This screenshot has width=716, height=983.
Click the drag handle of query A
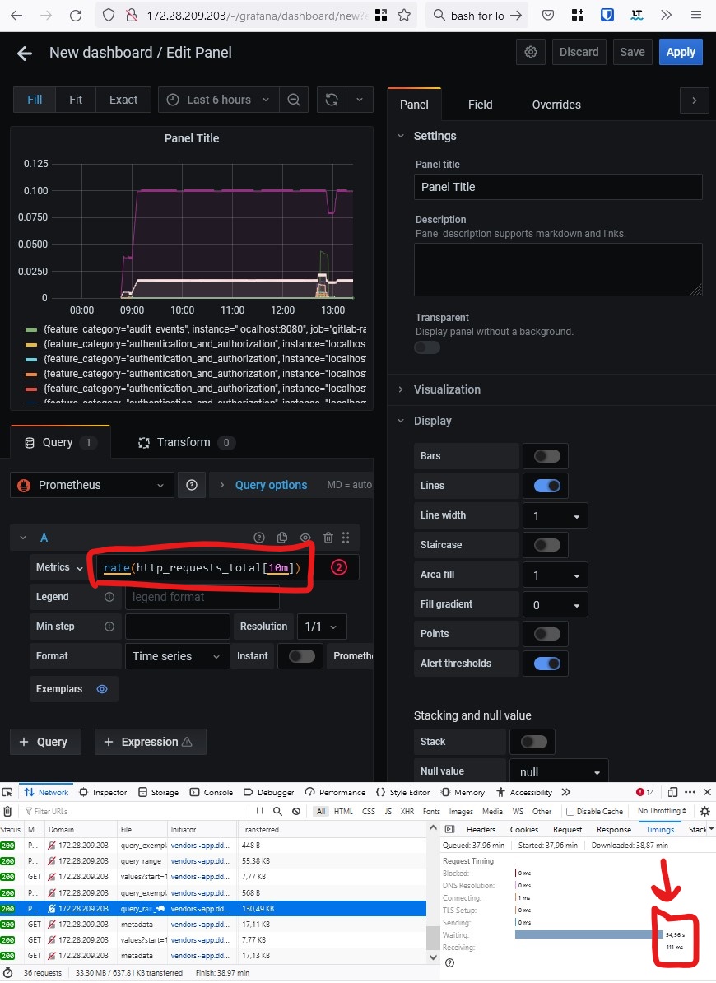pos(346,538)
